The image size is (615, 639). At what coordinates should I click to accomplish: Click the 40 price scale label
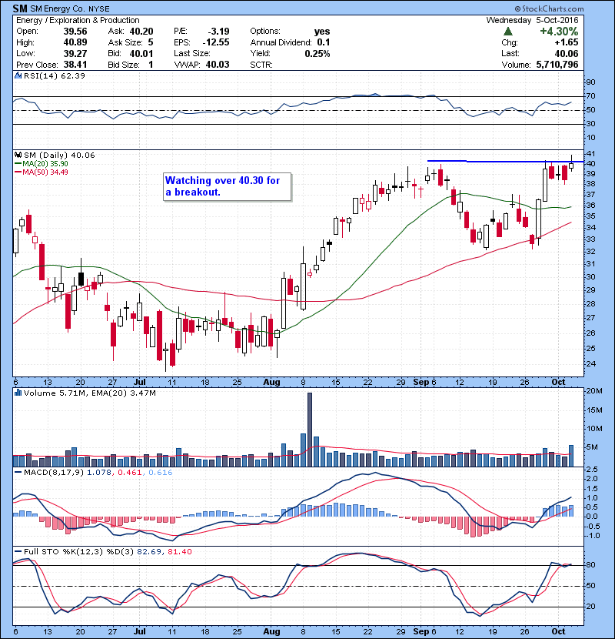[590, 163]
